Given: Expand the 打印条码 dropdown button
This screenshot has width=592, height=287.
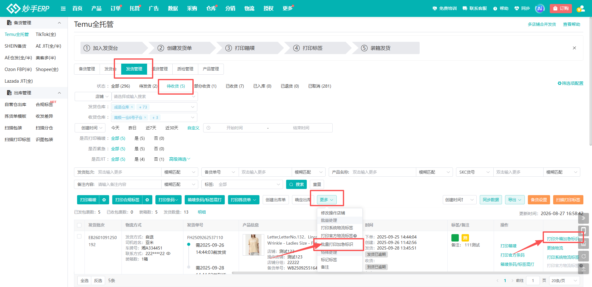Looking at the screenshot, I should (x=168, y=200).
